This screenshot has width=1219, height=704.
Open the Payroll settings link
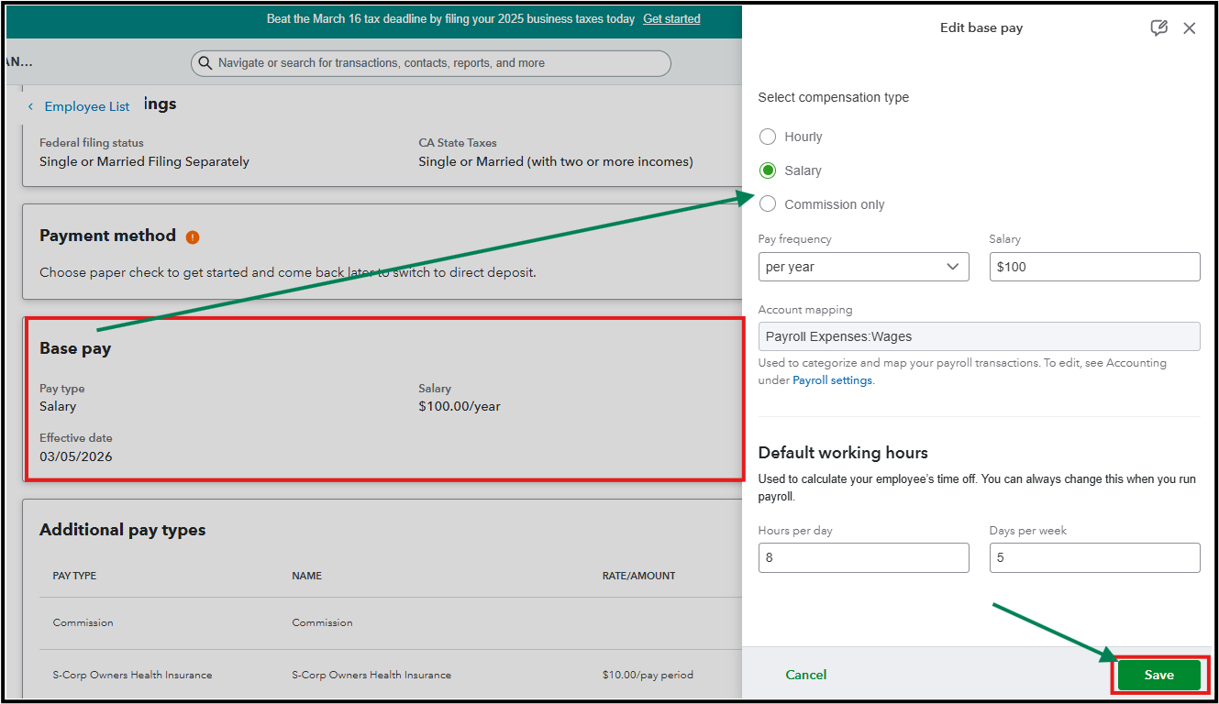[x=832, y=380]
